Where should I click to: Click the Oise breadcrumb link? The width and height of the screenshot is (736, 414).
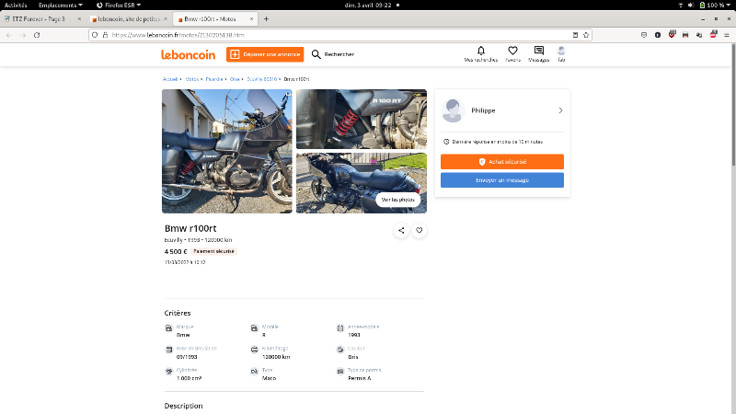pyautogui.click(x=235, y=79)
